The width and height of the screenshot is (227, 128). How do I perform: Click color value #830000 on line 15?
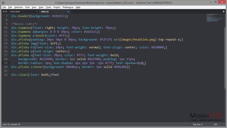tap(157, 47)
